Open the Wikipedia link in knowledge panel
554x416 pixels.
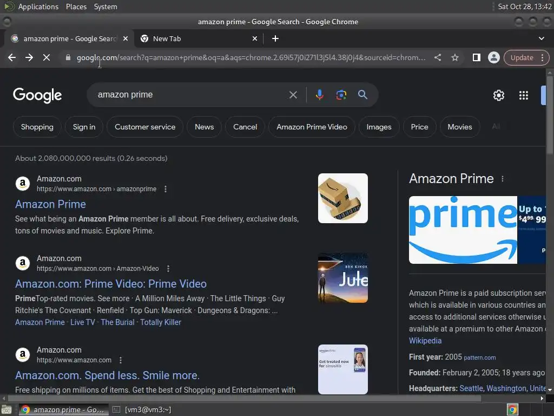click(425, 341)
